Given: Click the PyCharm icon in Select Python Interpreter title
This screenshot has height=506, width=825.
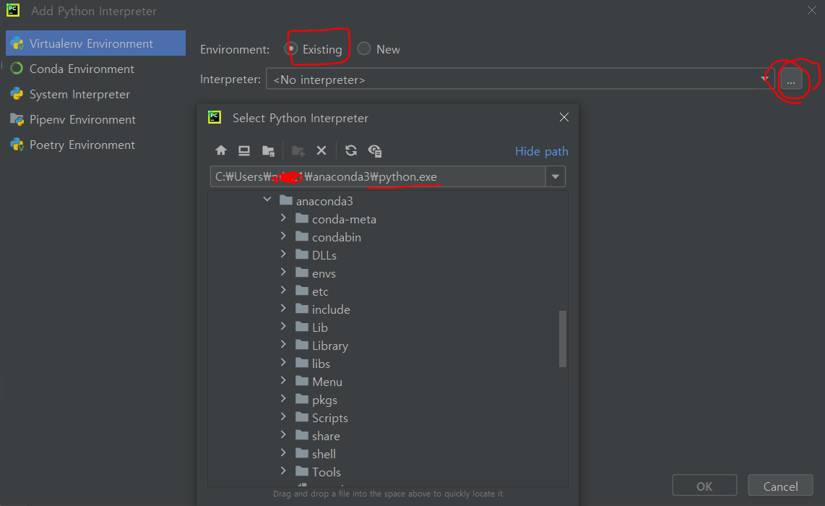Looking at the screenshot, I should coord(215,117).
